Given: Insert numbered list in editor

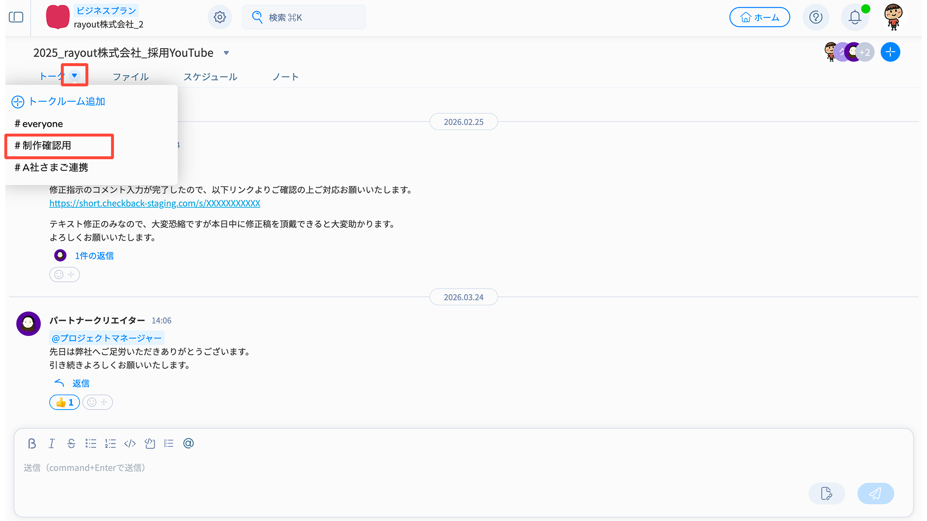Looking at the screenshot, I should point(110,443).
